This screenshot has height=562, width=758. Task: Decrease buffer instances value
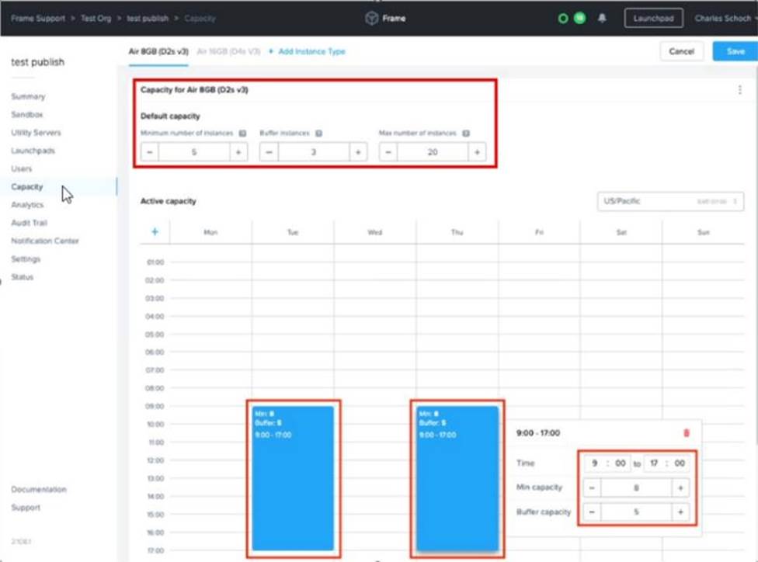[269, 152]
